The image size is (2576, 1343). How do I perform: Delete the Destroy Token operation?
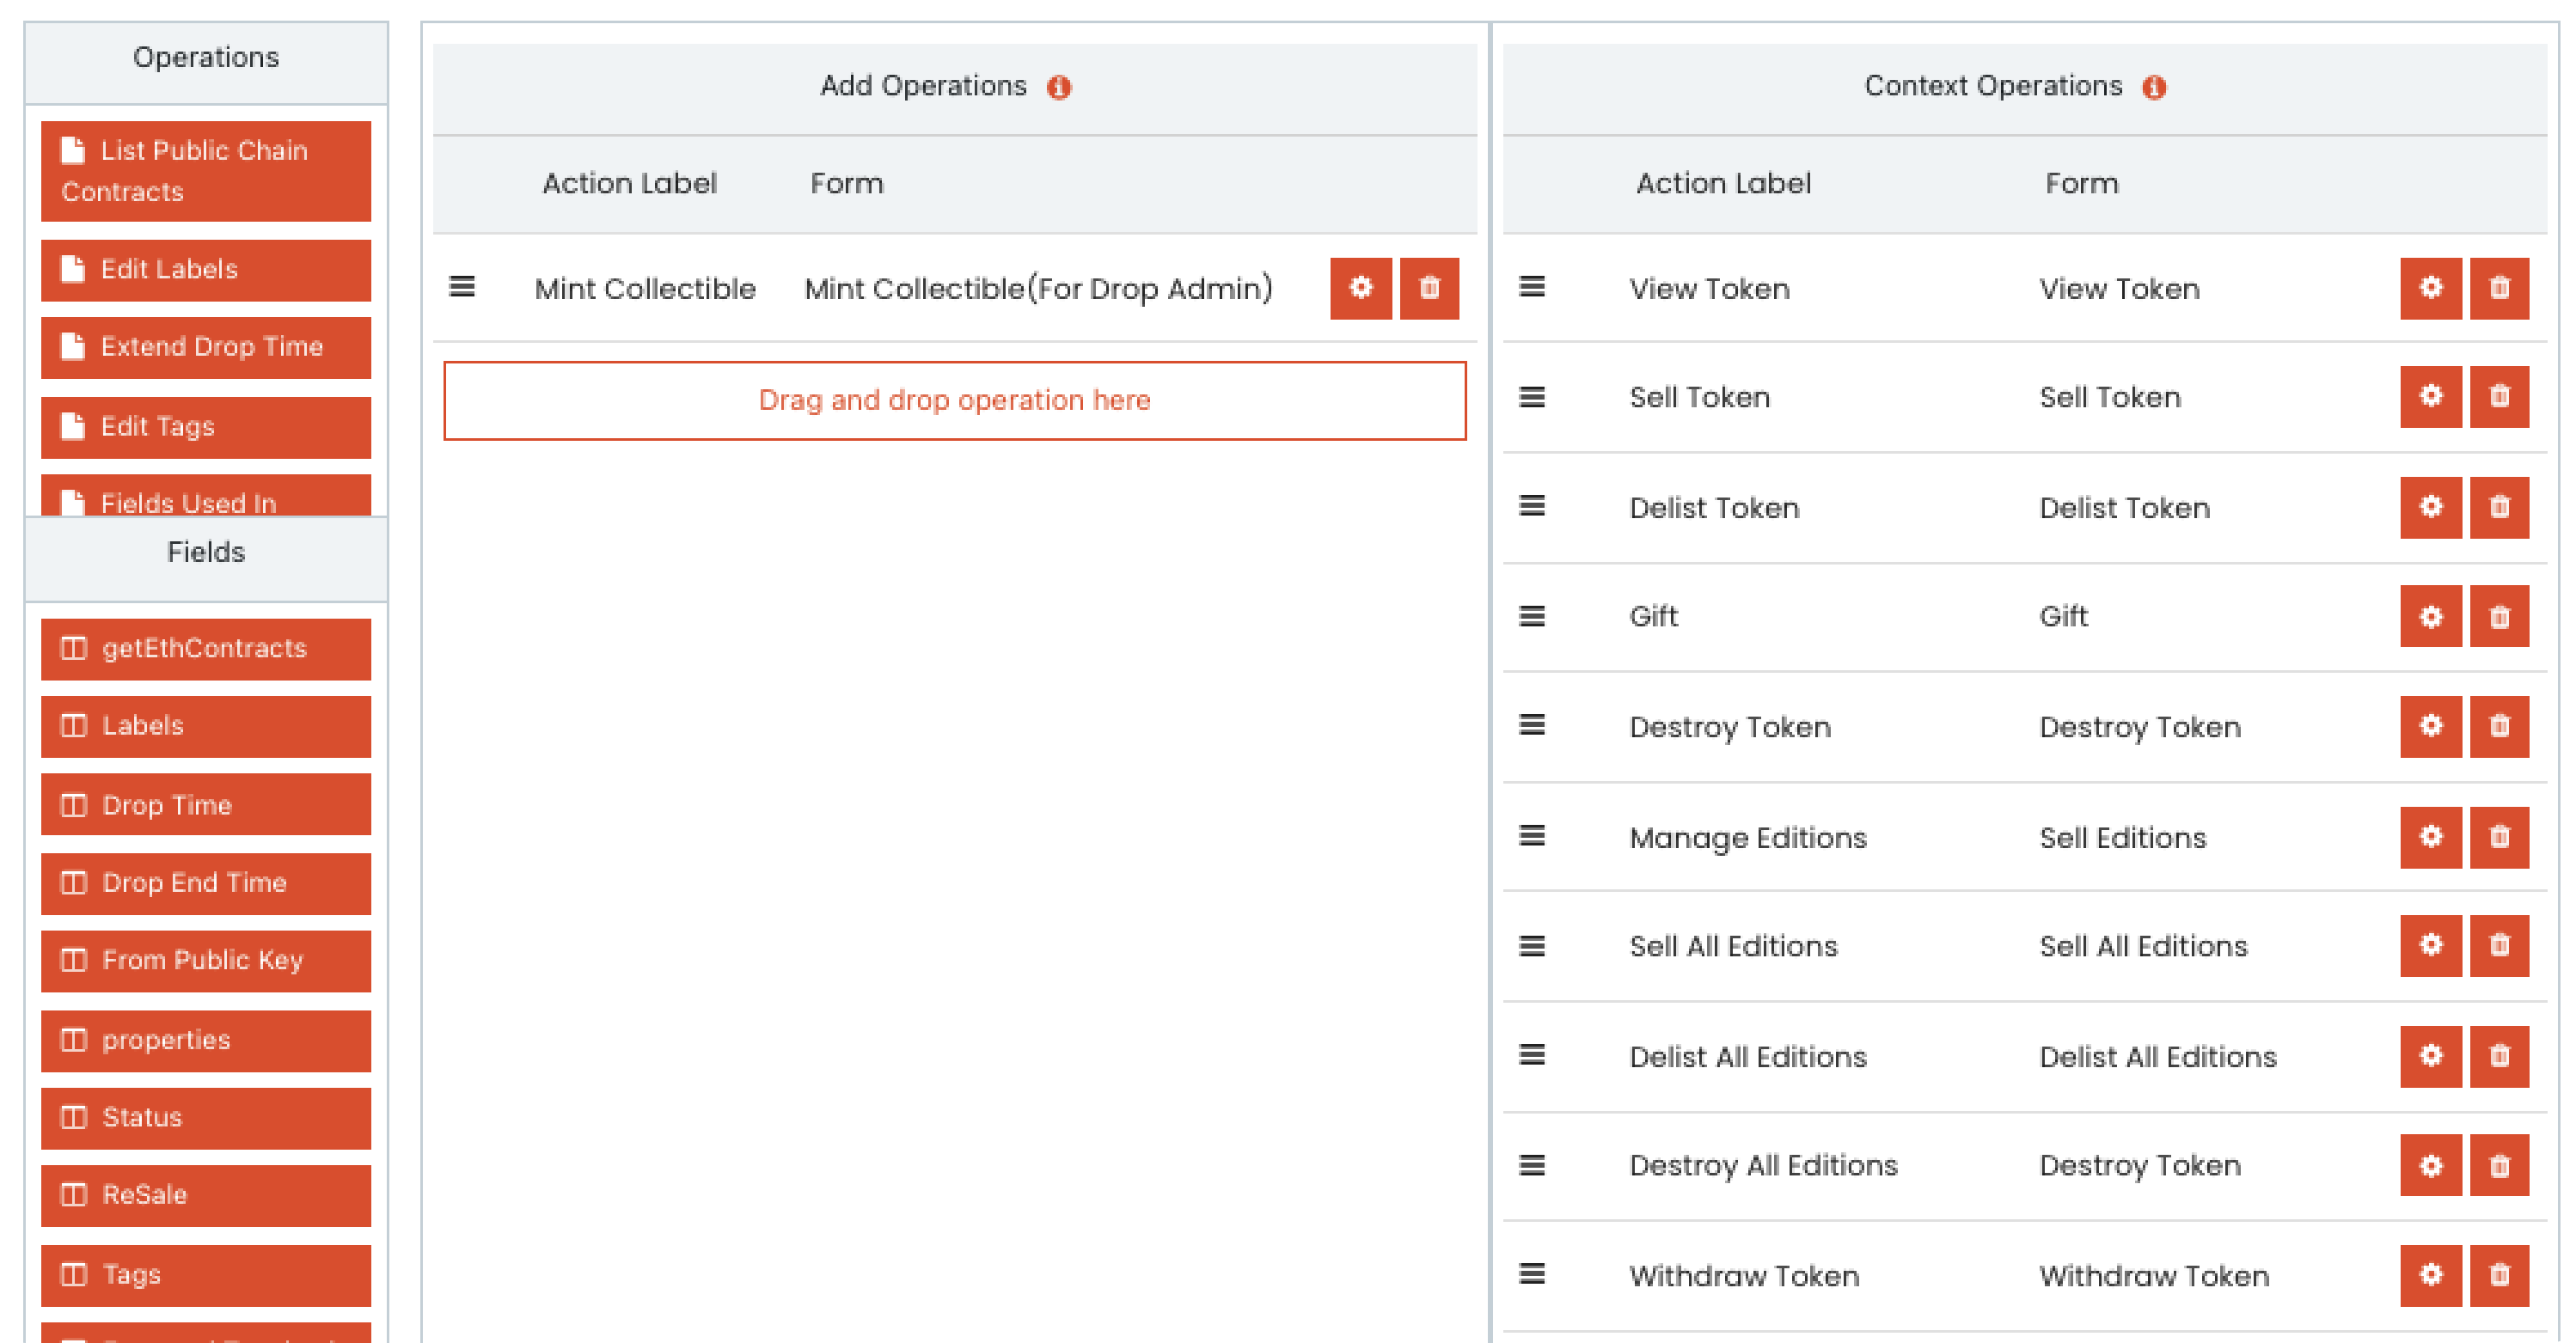(x=2499, y=726)
